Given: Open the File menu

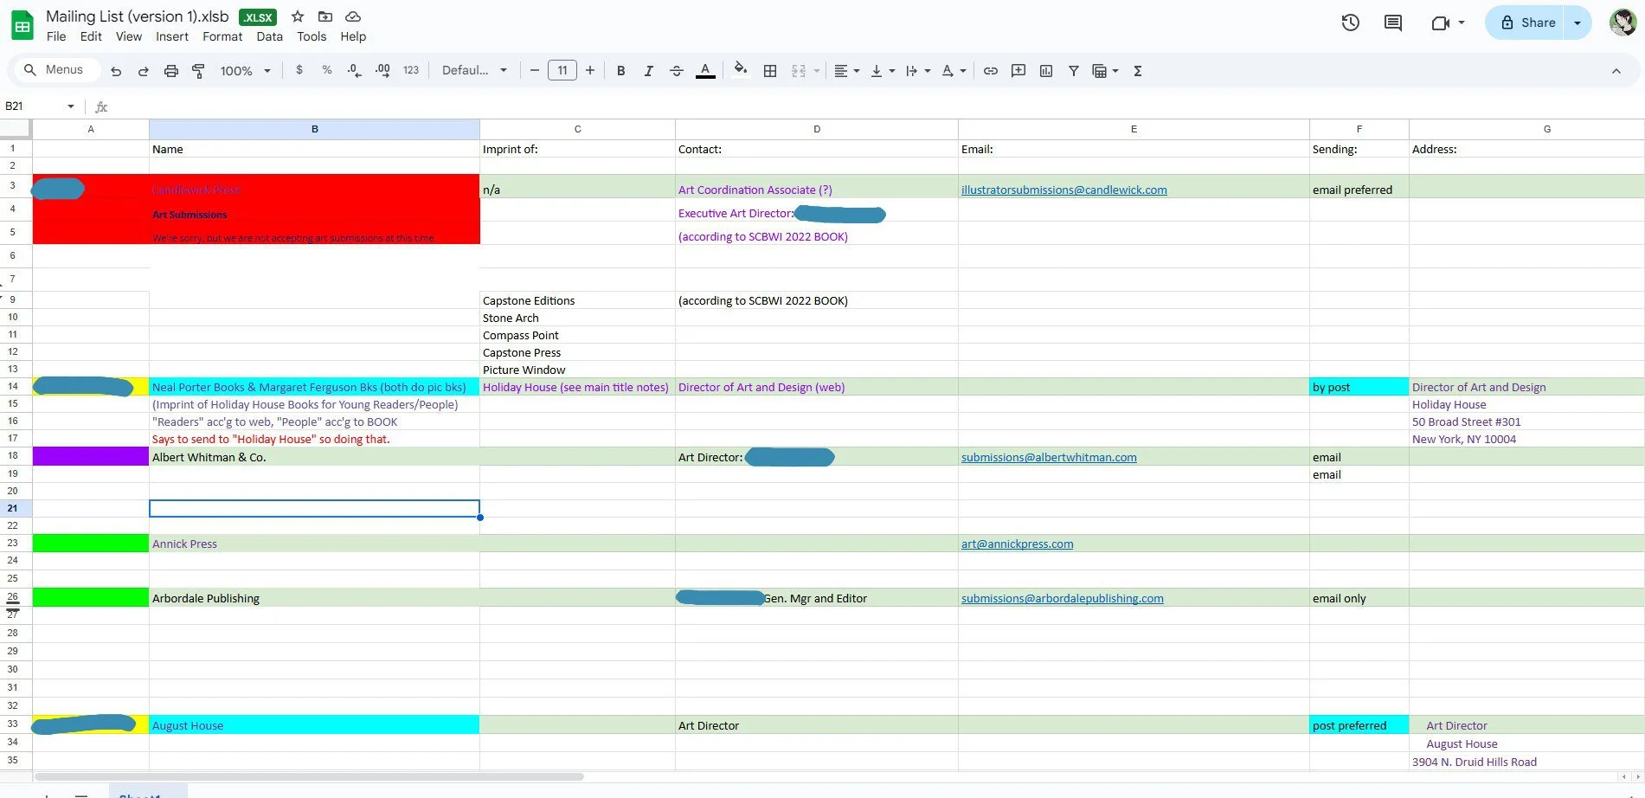Looking at the screenshot, I should coord(56,36).
